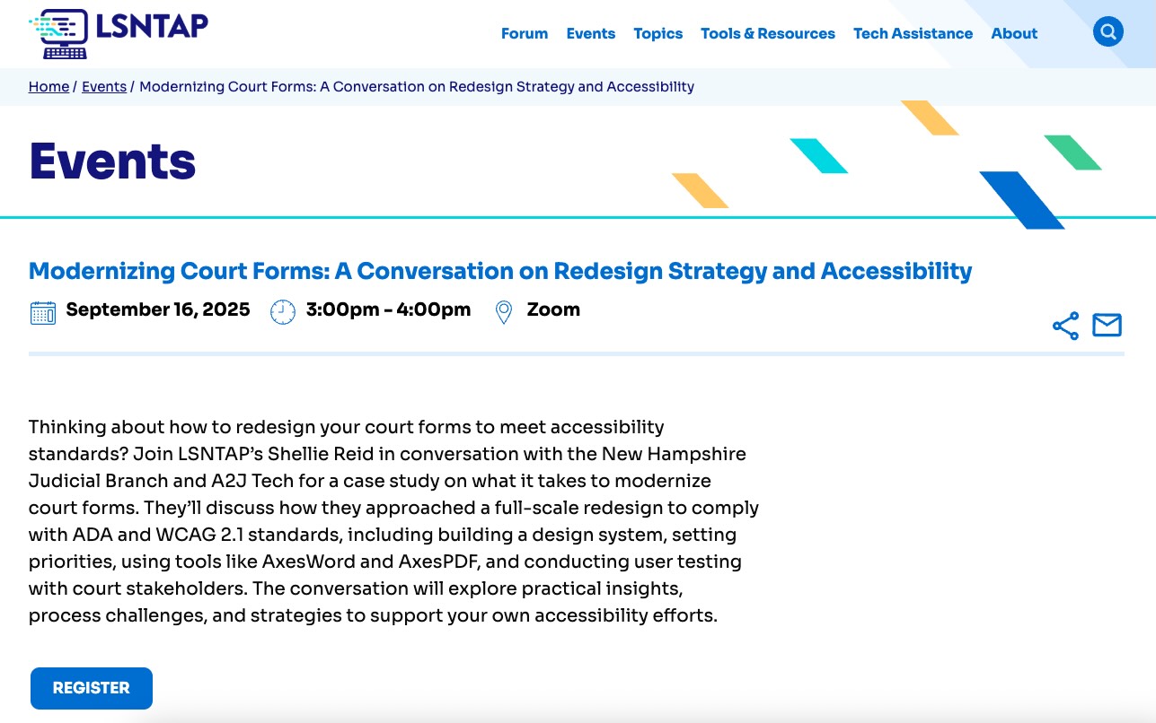Select Topics in the navigation bar

657,33
